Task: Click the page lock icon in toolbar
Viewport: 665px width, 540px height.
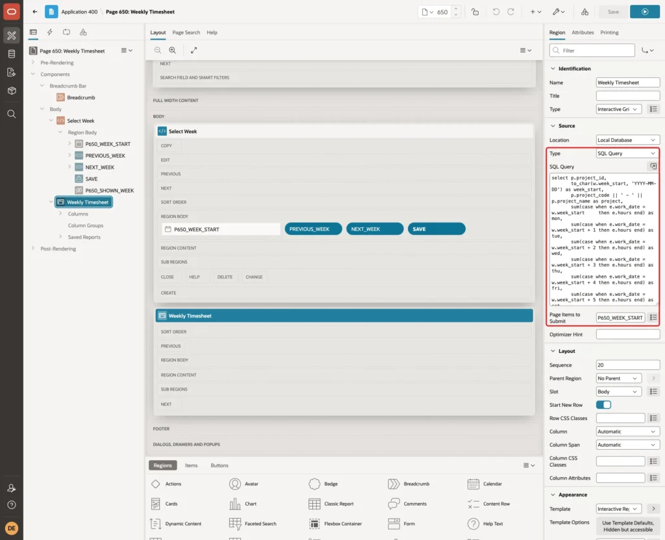Action: pyautogui.click(x=475, y=12)
